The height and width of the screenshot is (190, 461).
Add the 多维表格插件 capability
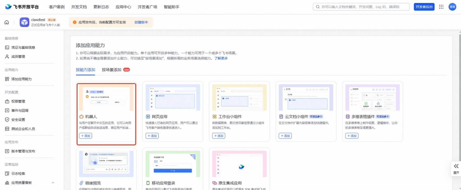[x=352, y=136]
